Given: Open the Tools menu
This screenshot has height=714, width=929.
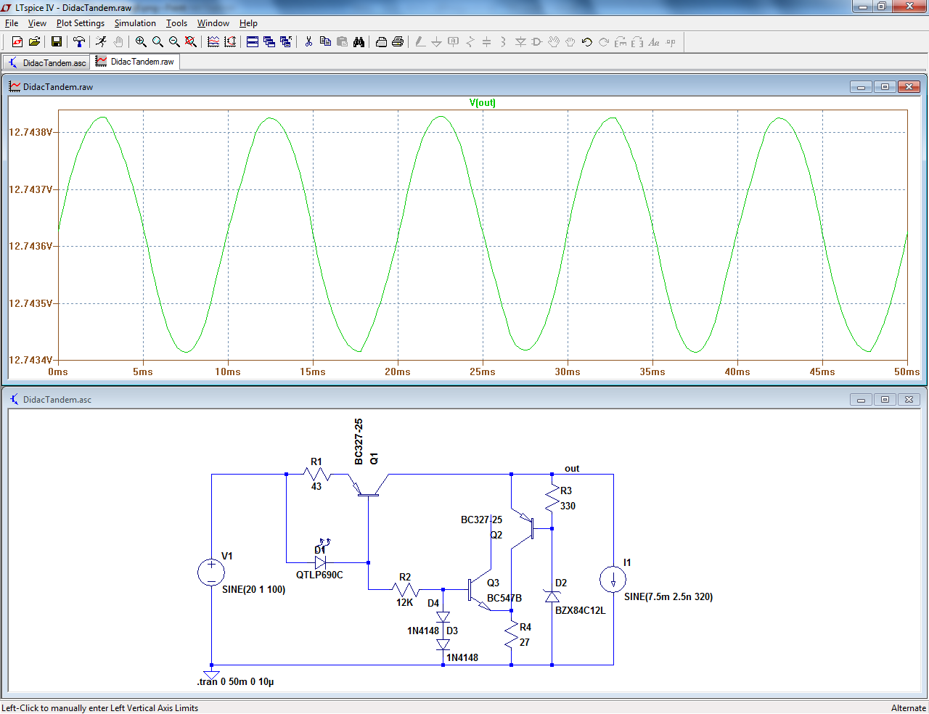Looking at the screenshot, I should [176, 23].
